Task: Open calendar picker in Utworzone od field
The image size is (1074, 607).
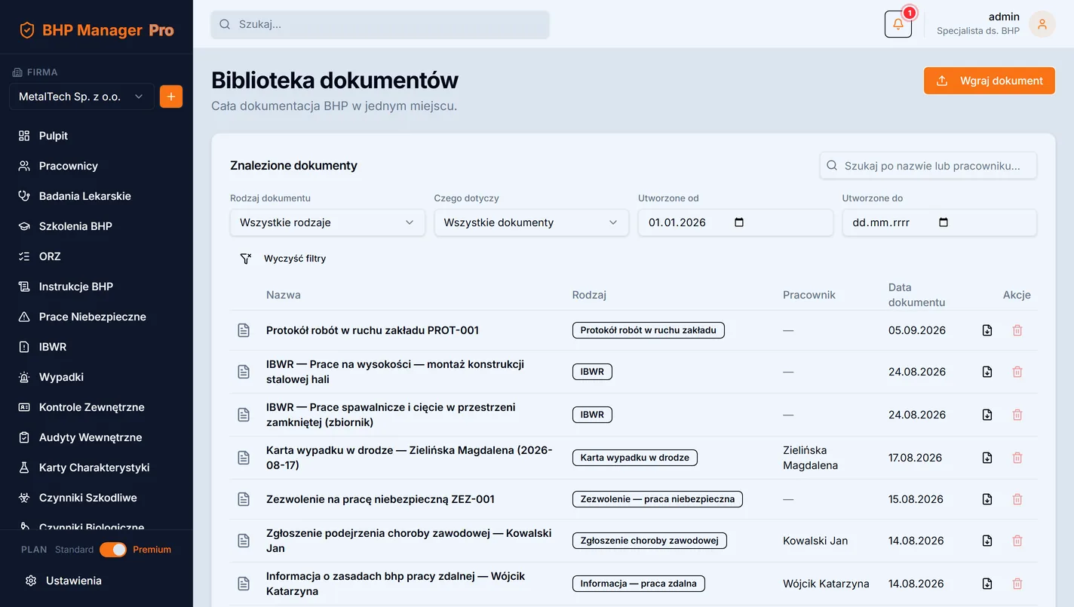Action: click(739, 222)
